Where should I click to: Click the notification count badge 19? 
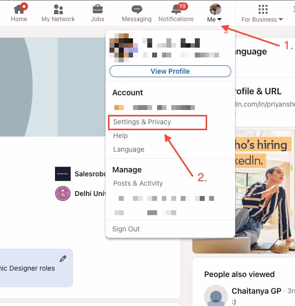183,6
